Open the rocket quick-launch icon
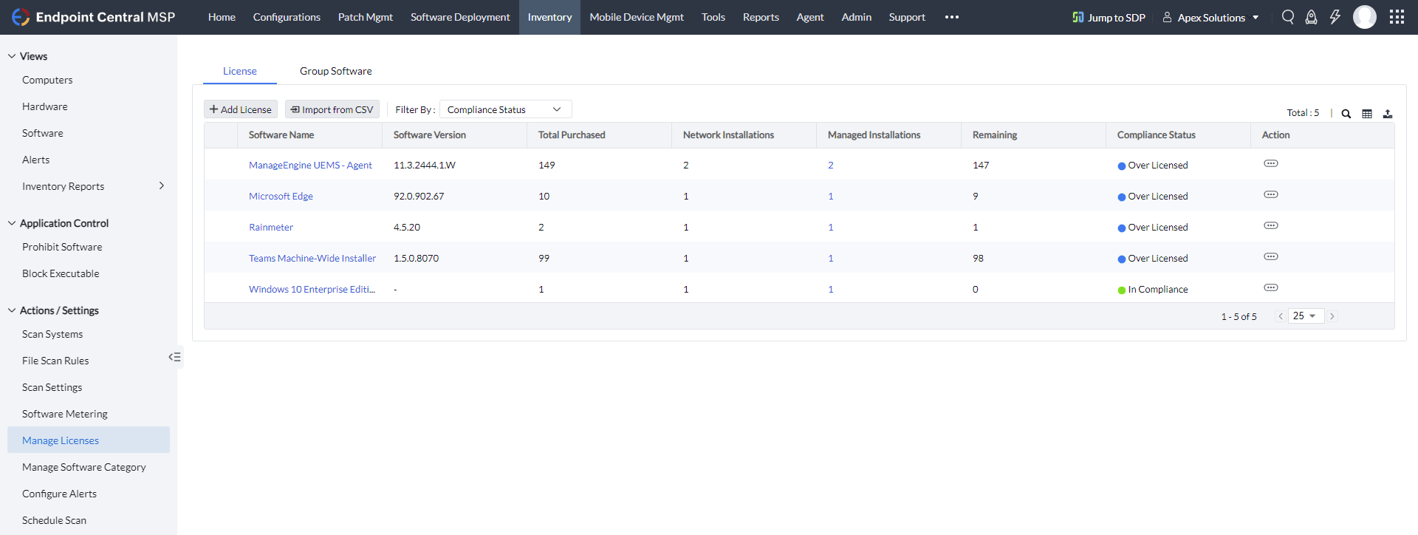1418x535 pixels. coord(1311,17)
